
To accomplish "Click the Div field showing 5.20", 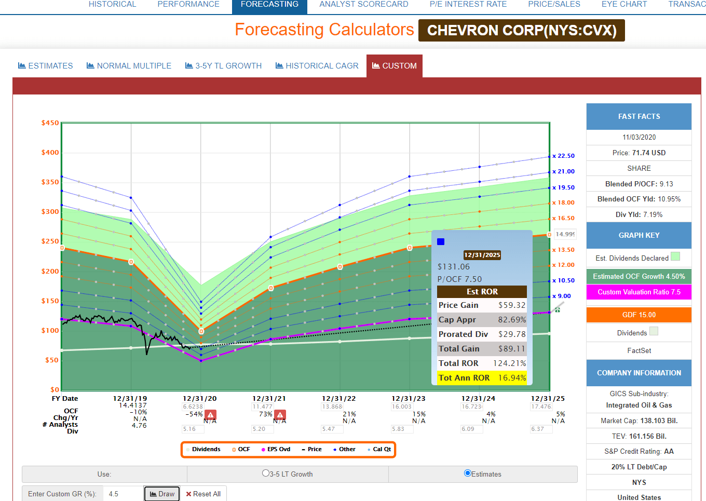I will pyautogui.click(x=262, y=429).
